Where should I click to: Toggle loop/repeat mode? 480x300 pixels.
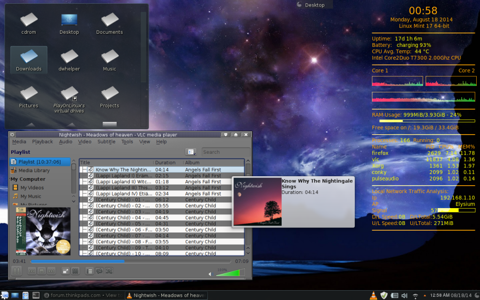(x=99, y=271)
